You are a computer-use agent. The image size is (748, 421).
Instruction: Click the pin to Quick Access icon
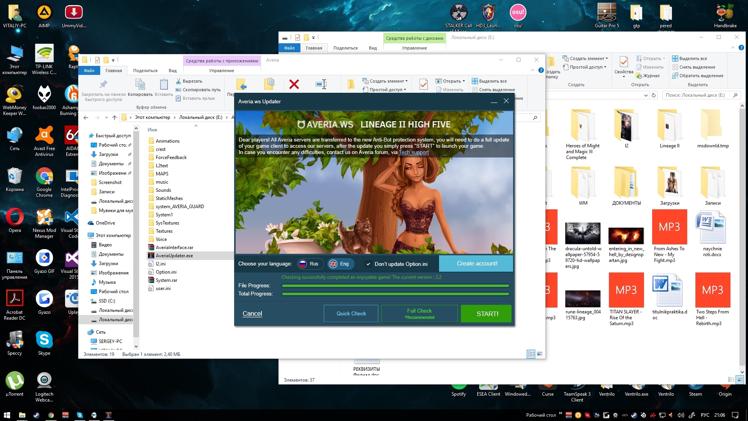pyautogui.click(x=103, y=85)
